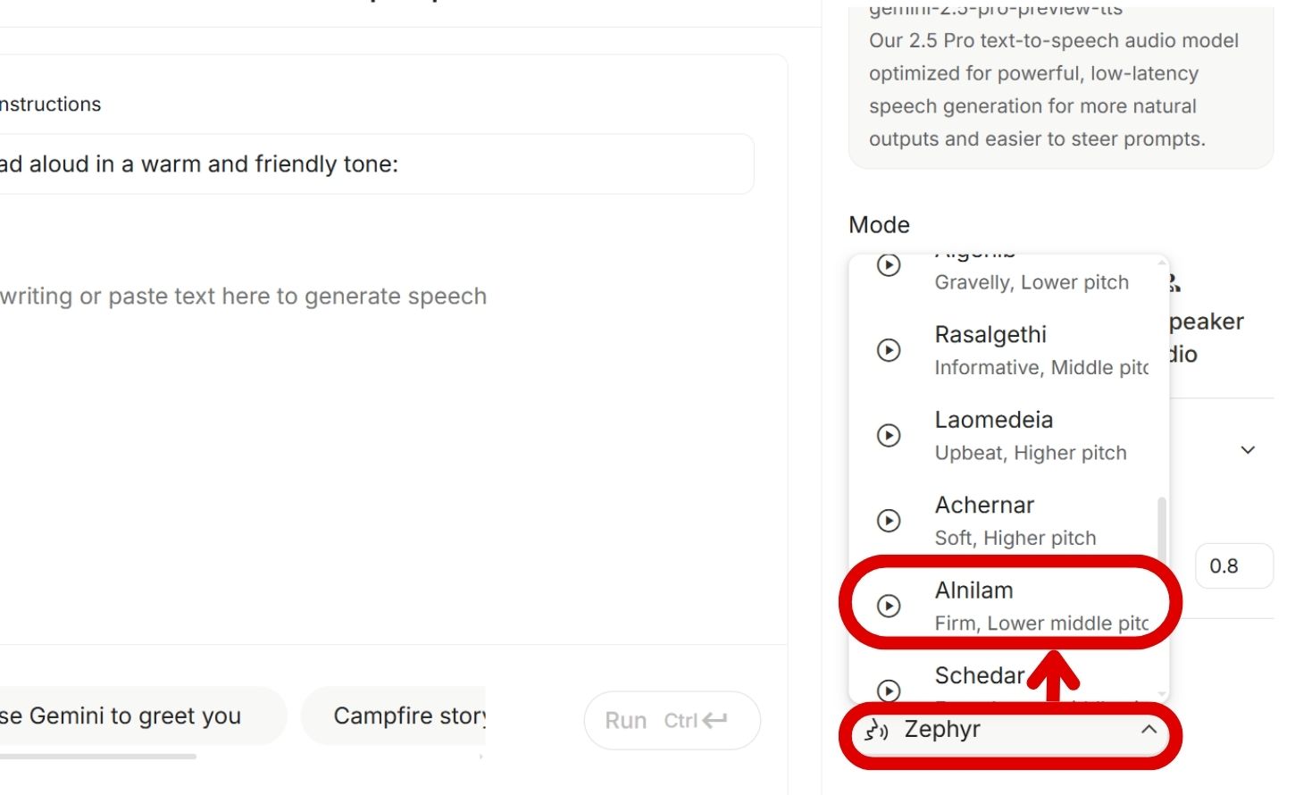
Task: Expand the chevron beside the voice list
Action: 1248,450
